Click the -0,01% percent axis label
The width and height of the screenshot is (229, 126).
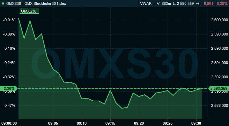coord(9,20)
